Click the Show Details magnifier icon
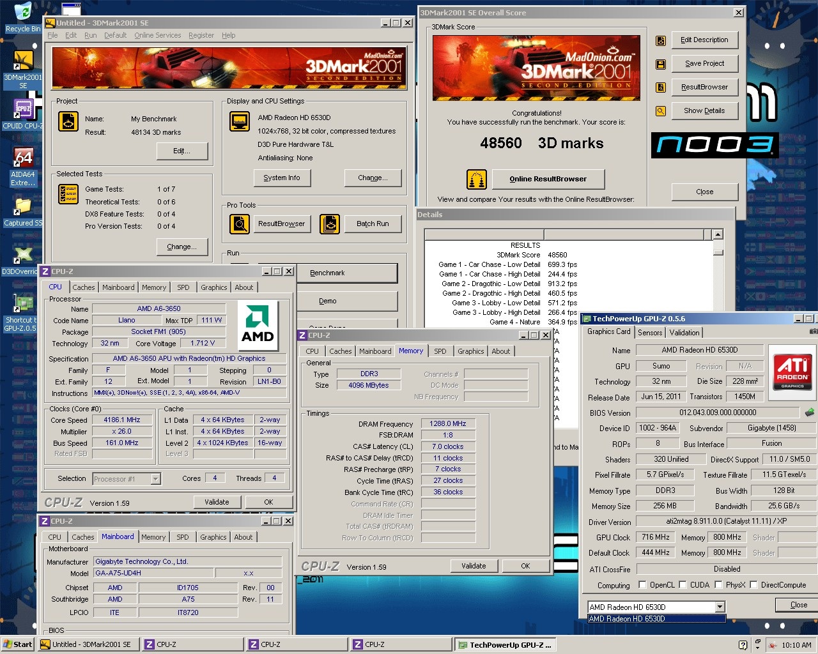The image size is (818, 654). coord(661,111)
